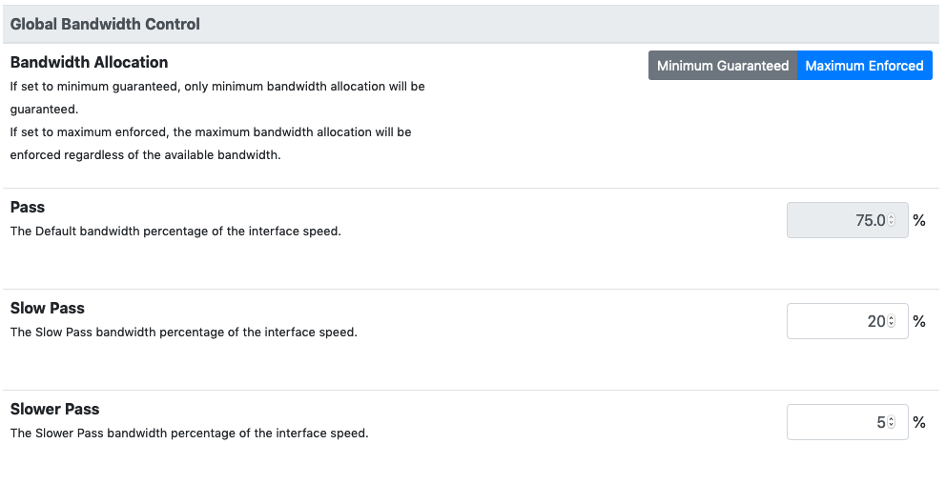Focus the Slow Pass percentage input
Screen dimensions: 946x484
(847, 321)
